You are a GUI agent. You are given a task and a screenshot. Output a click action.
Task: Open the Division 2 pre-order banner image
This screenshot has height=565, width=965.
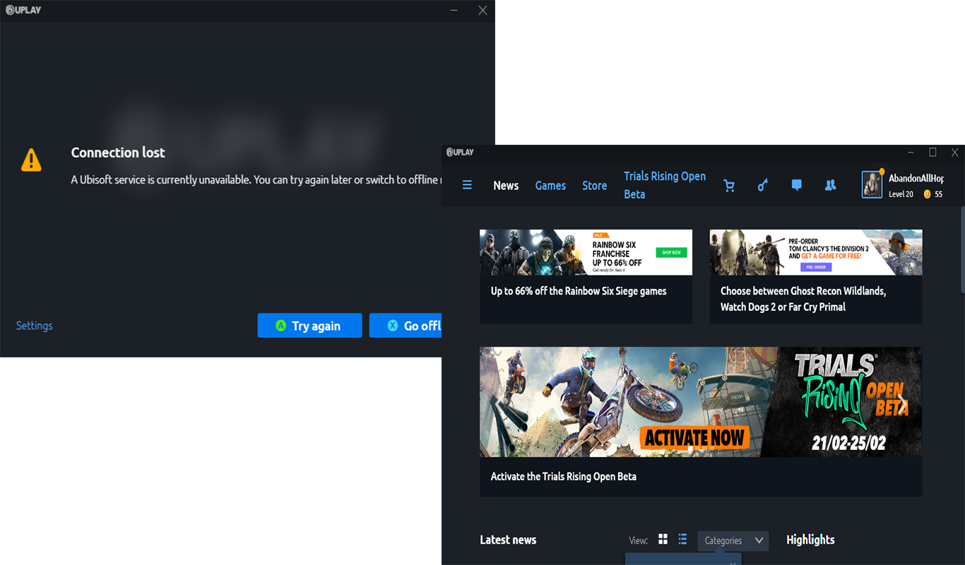coord(816,252)
